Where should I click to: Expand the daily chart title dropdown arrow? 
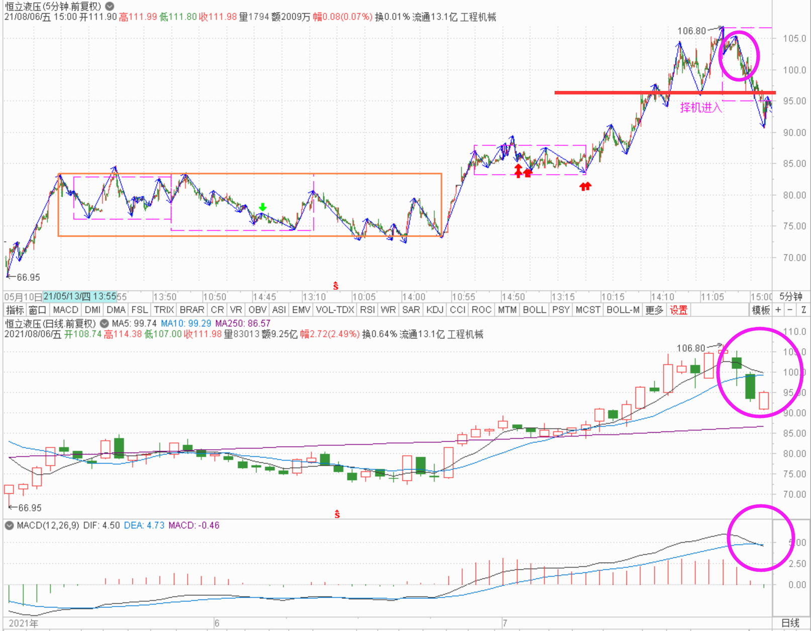[104, 324]
